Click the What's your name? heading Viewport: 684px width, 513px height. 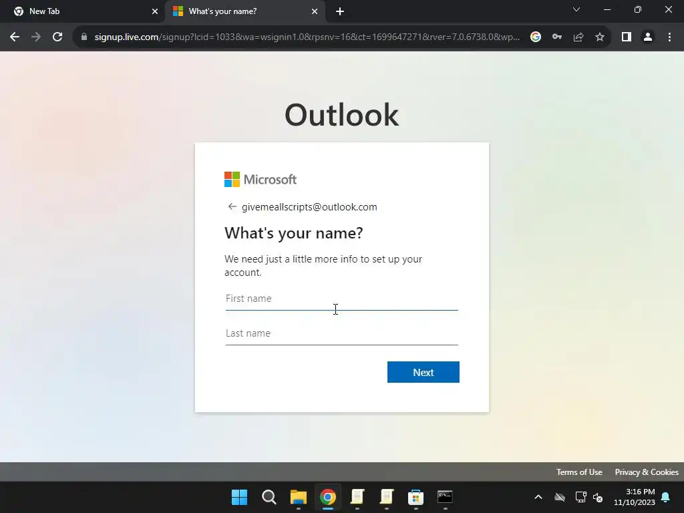click(294, 233)
